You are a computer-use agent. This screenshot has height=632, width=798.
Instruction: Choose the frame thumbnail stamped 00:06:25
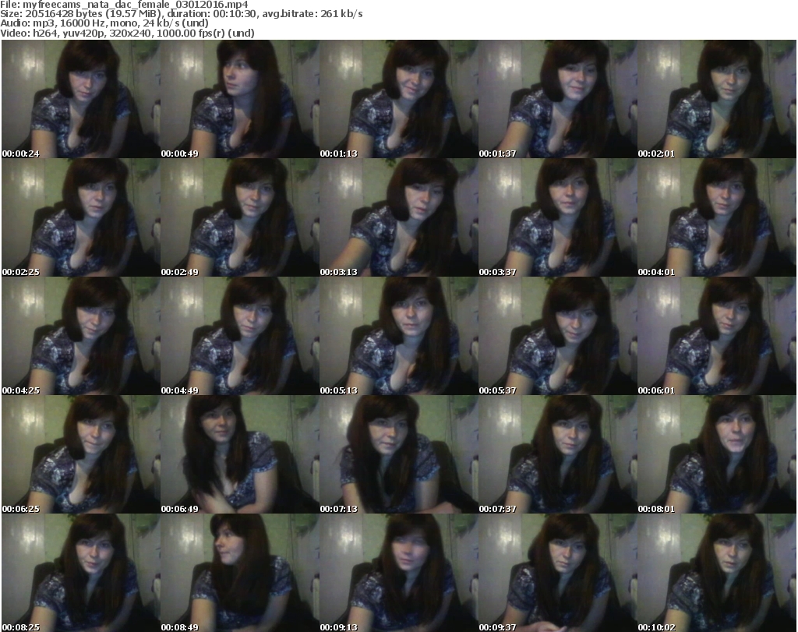click(81, 454)
